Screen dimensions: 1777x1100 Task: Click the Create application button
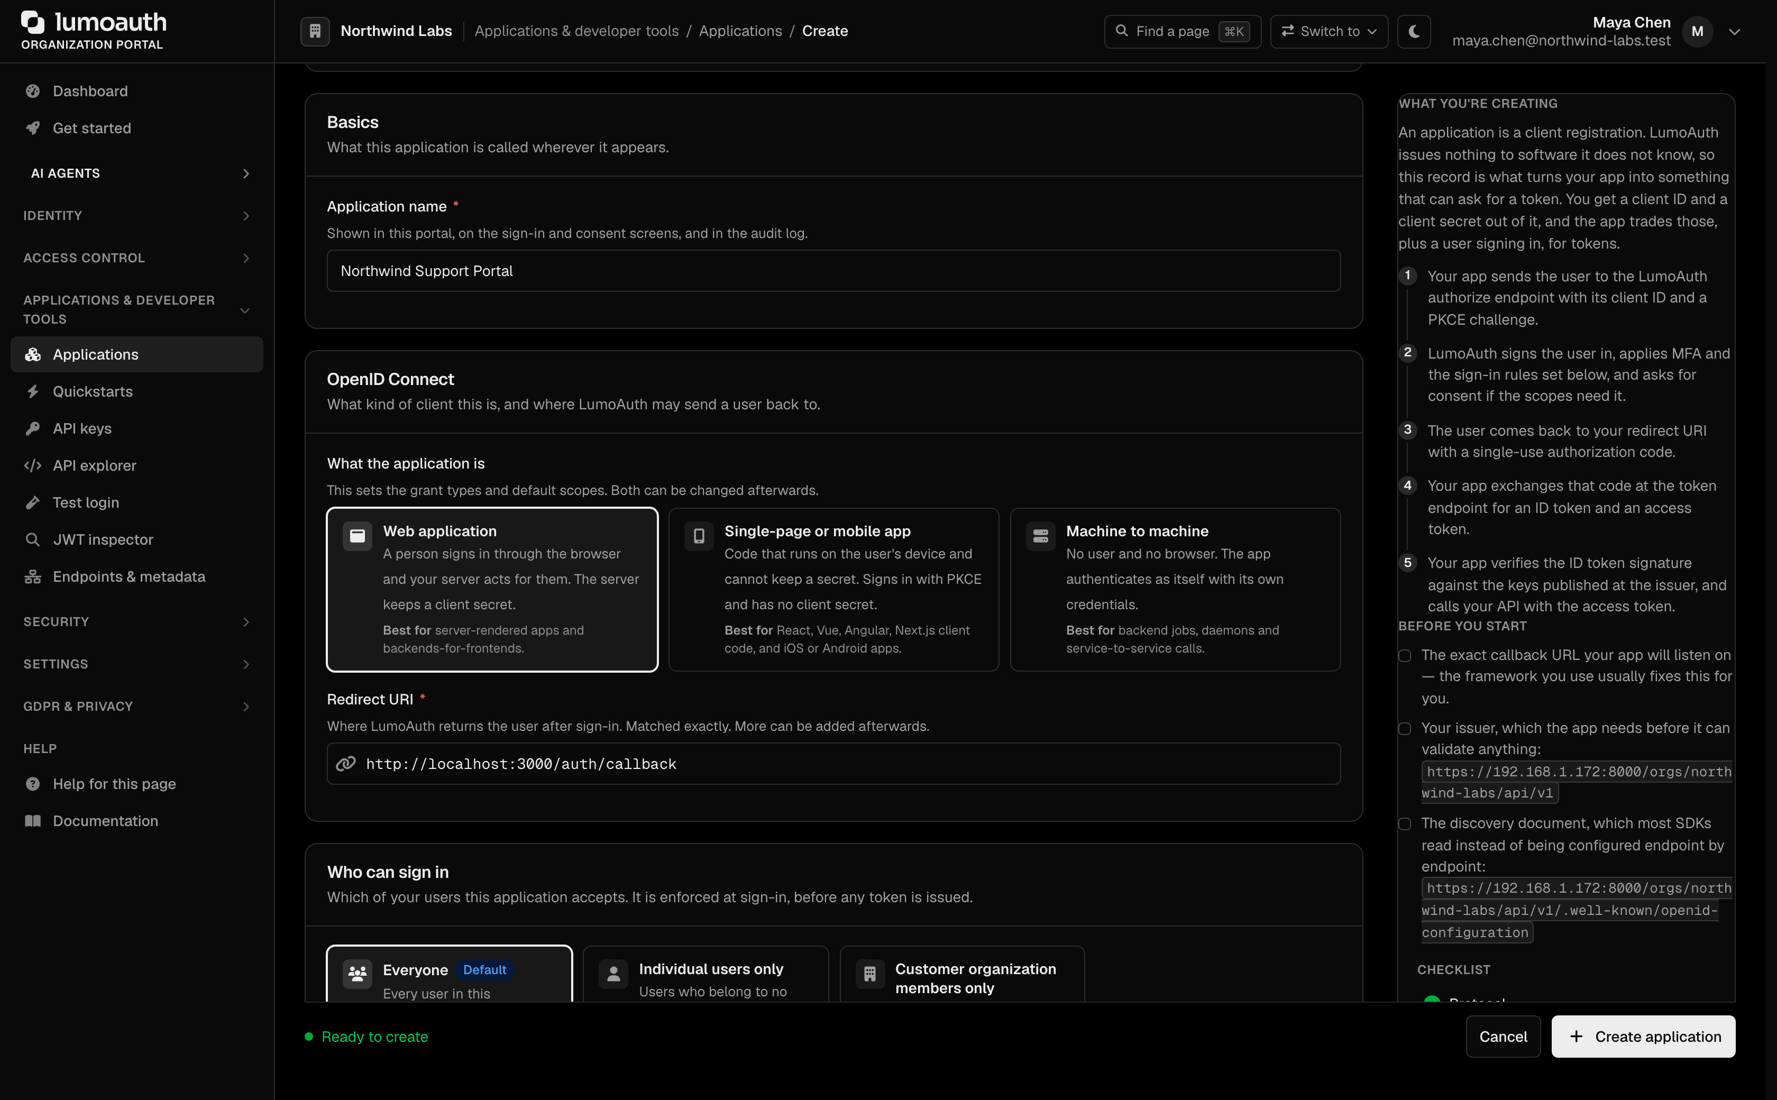click(1643, 1037)
